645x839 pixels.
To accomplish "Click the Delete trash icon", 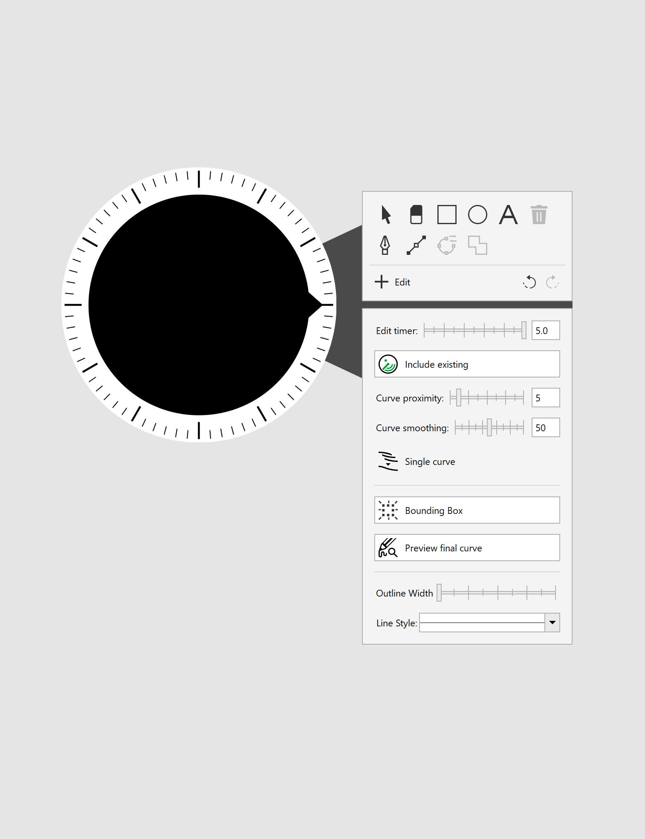I will 539,214.
